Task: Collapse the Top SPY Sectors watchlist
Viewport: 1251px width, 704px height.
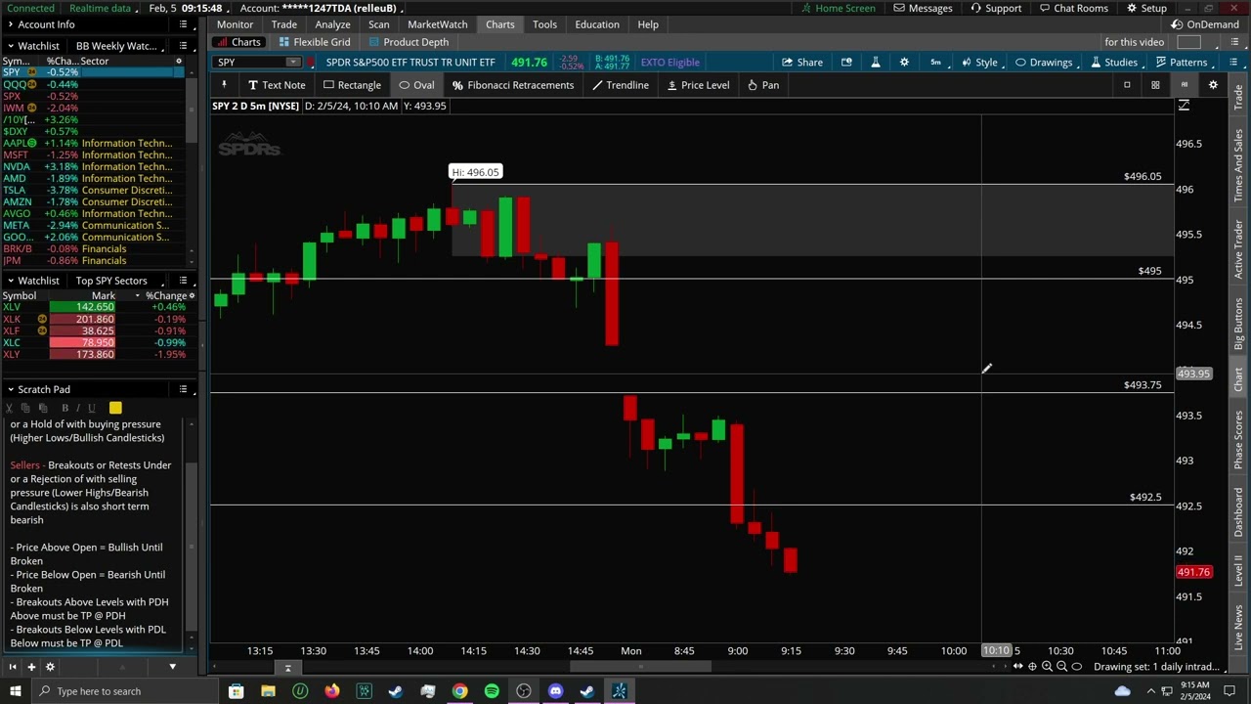Action: coord(9,281)
